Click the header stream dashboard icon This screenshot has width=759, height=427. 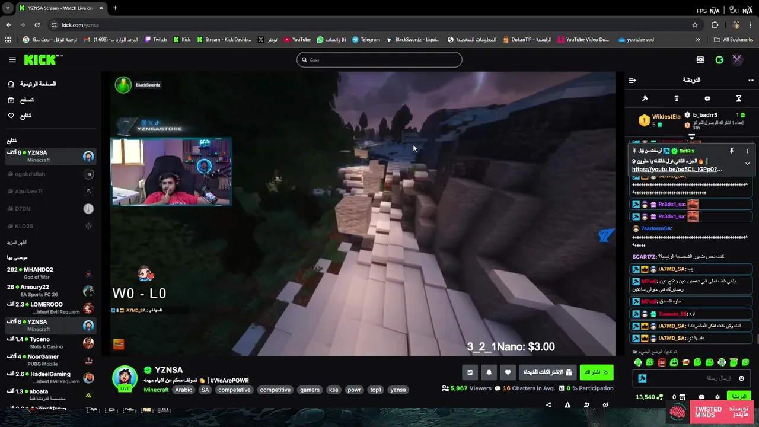[700, 60]
